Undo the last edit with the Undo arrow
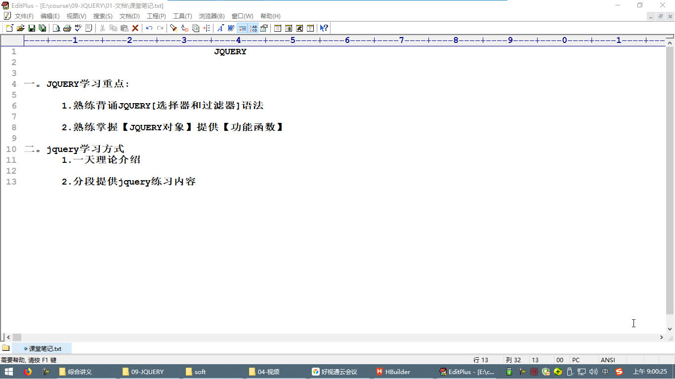Image resolution: width=675 pixels, height=379 pixels. point(149,28)
